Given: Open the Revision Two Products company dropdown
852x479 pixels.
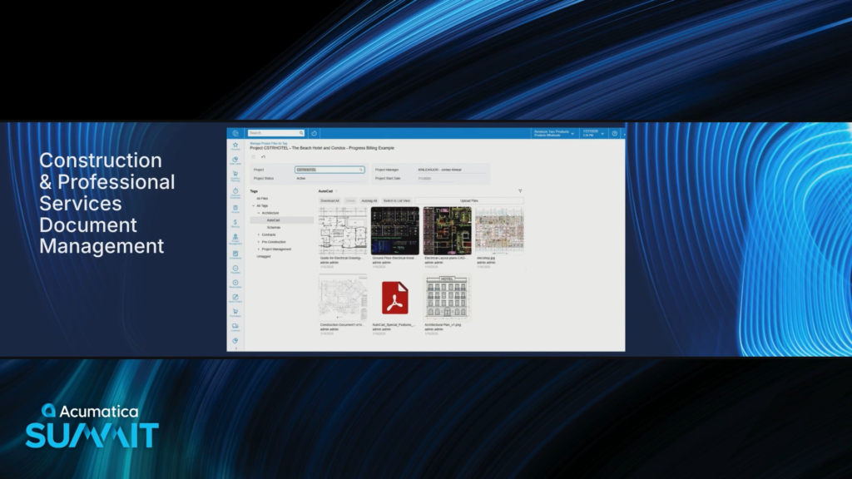Looking at the screenshot, I should (x=554, y=133).
